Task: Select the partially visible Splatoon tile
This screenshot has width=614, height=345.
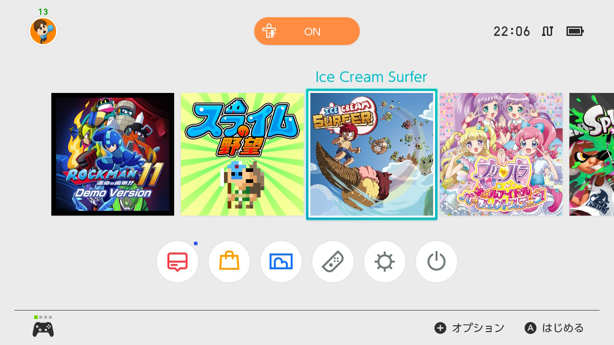Action: tap(591, 154)
